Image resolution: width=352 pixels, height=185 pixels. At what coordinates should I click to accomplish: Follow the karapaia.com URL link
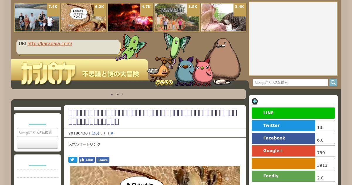tap(50, 44)
